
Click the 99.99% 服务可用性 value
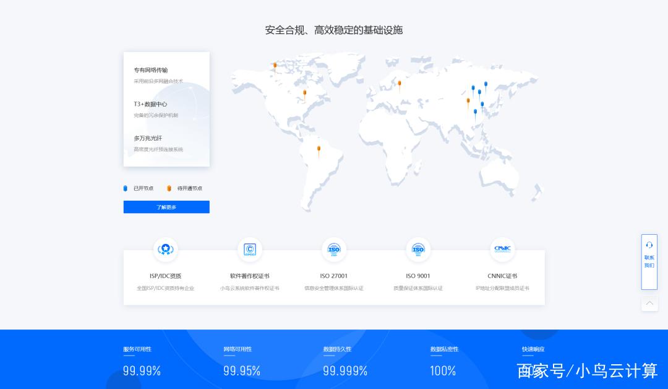pyautogui.click(x=142, y=370)
